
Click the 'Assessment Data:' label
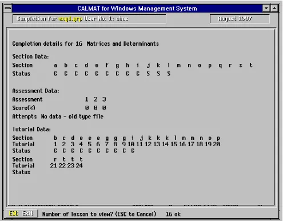[35, 91]
